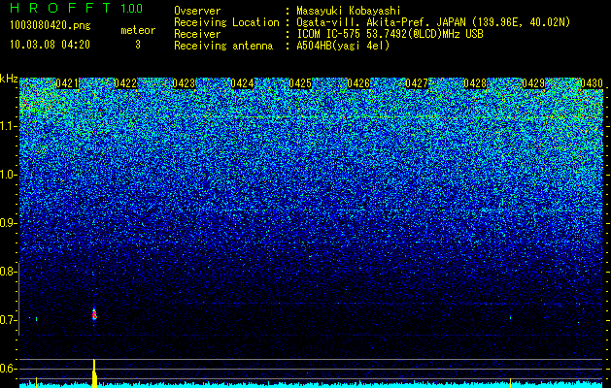The width and height of the screenshot is (611, 388).
Task: Click the 0427 time marker
Action: point(417,83)
